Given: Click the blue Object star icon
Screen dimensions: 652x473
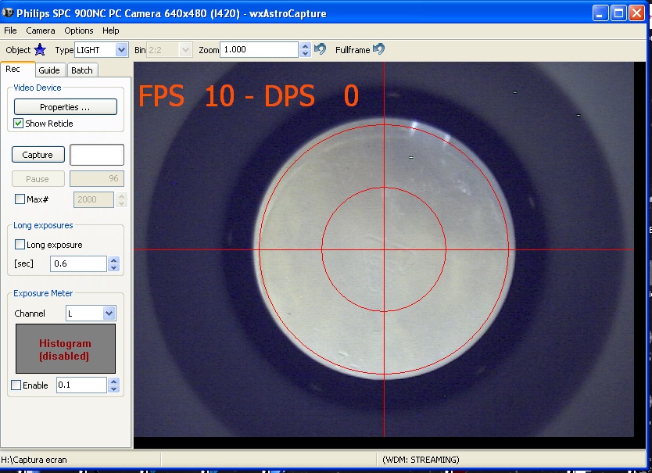Looking at the screenshot, I should [40, 49].
